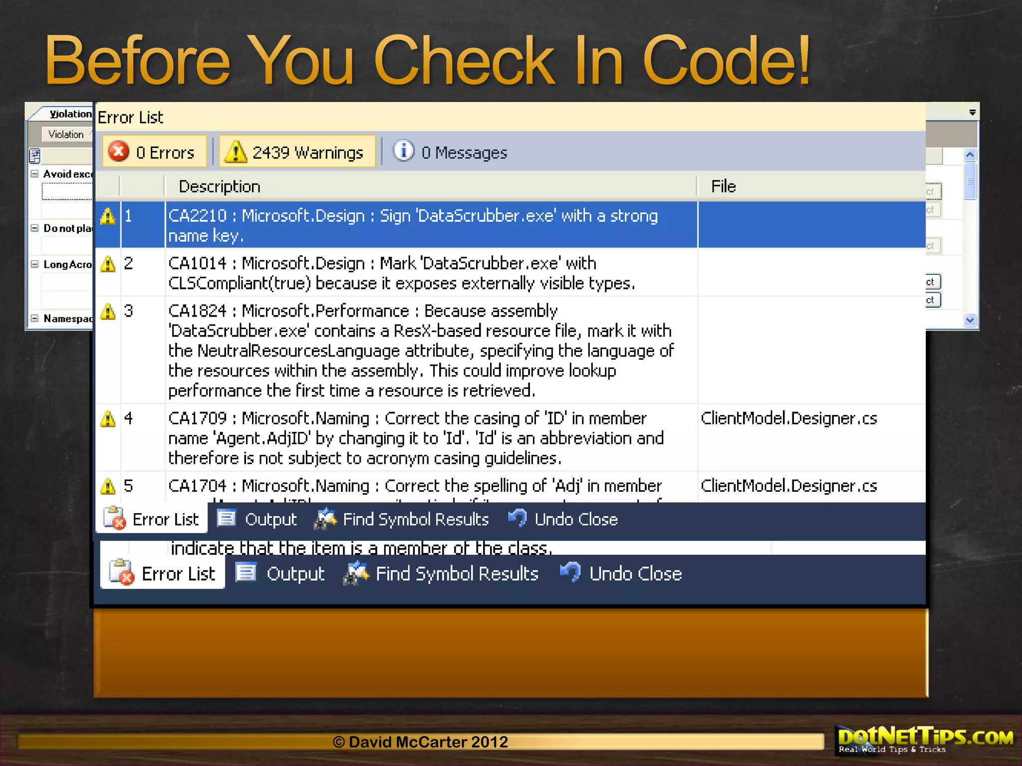Click upper Error List tab icon
This screenshot has width=1022, height=766.
(114, 518)
